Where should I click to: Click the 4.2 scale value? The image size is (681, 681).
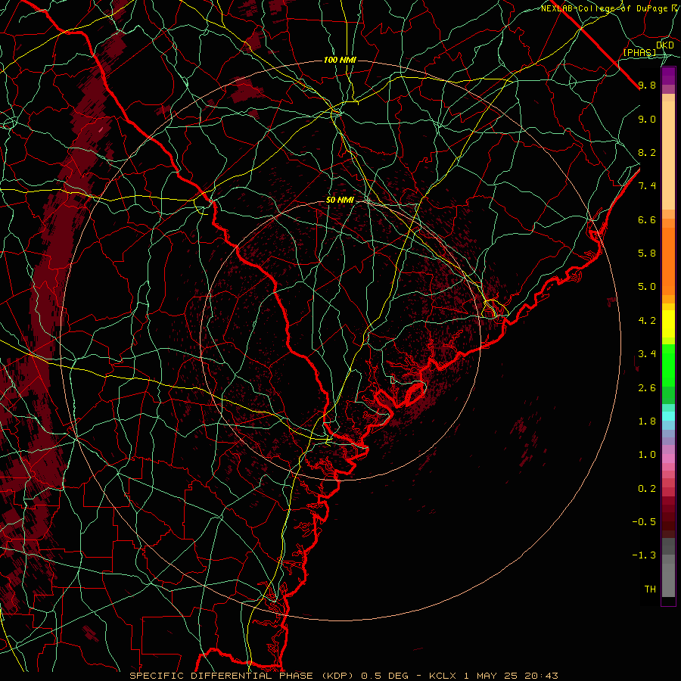[647, 321]
